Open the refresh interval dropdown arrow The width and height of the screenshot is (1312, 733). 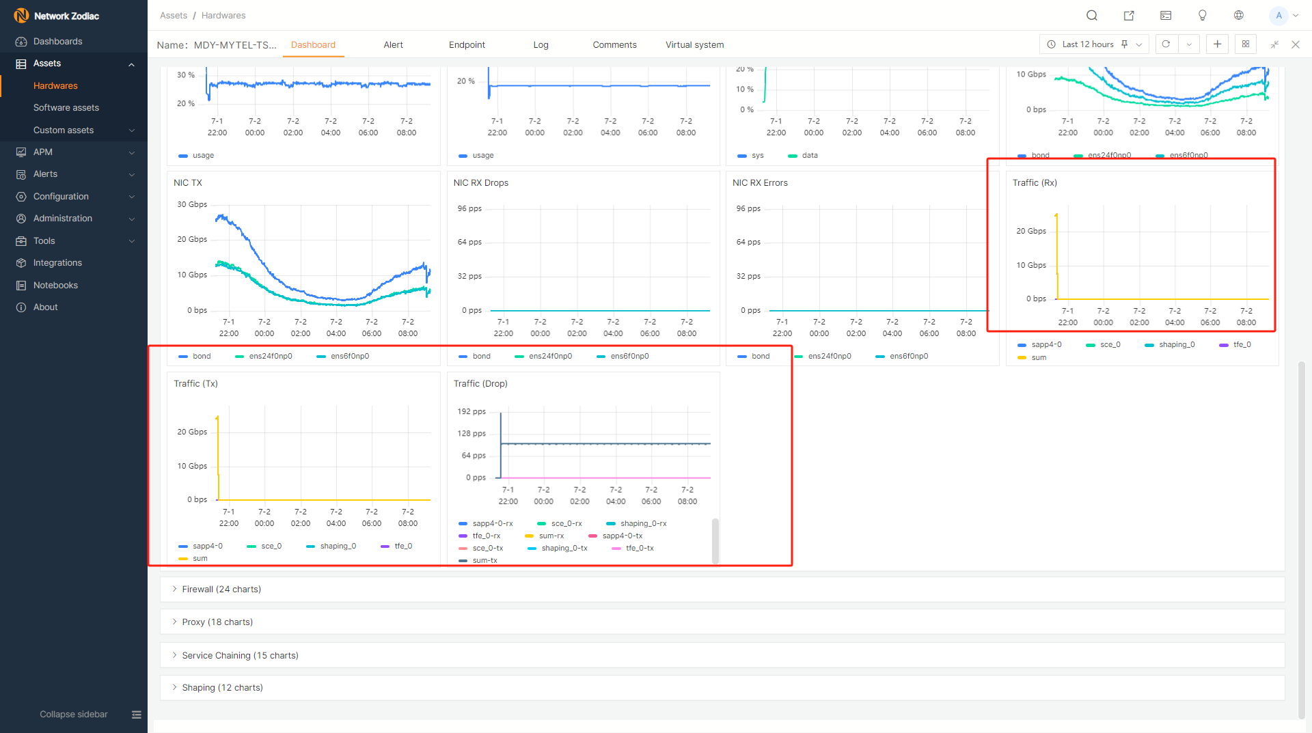(x=1189, y=44)
